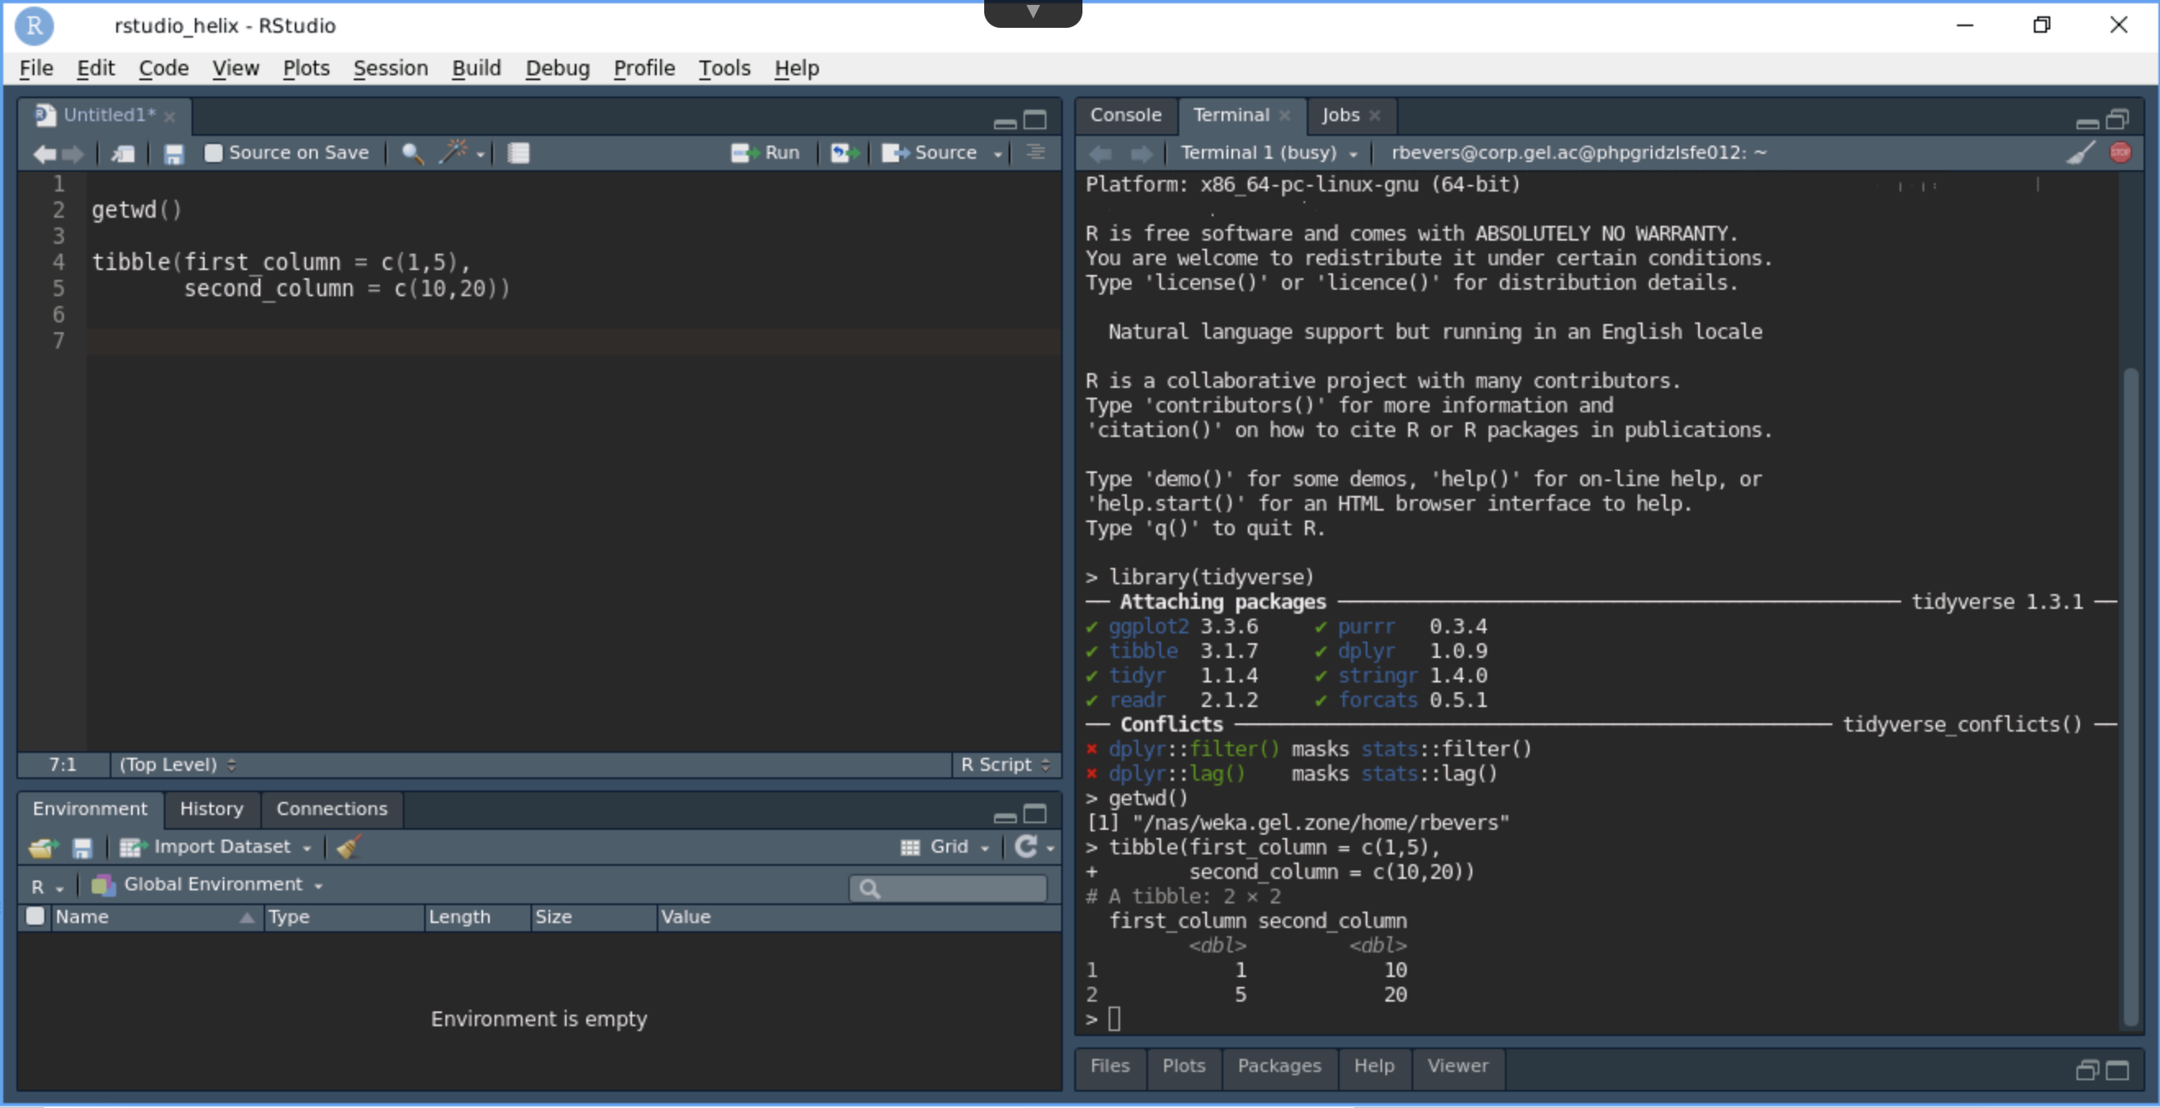The height and width of the screenshot is (1108, 2160).
Task: Open the File menu
Action: coord(36,68)
